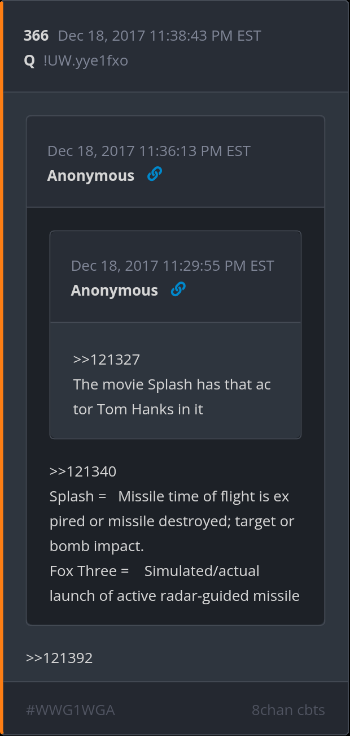Viewport: 350px width, 736px height.
Task: Click the #WWG1WGA hashtag
Action: pos(71,710)
